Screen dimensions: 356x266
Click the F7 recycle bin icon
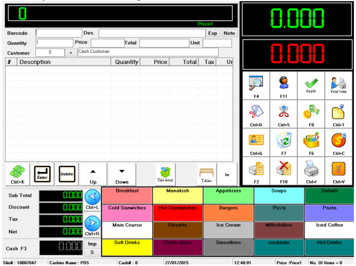(284, 143)
